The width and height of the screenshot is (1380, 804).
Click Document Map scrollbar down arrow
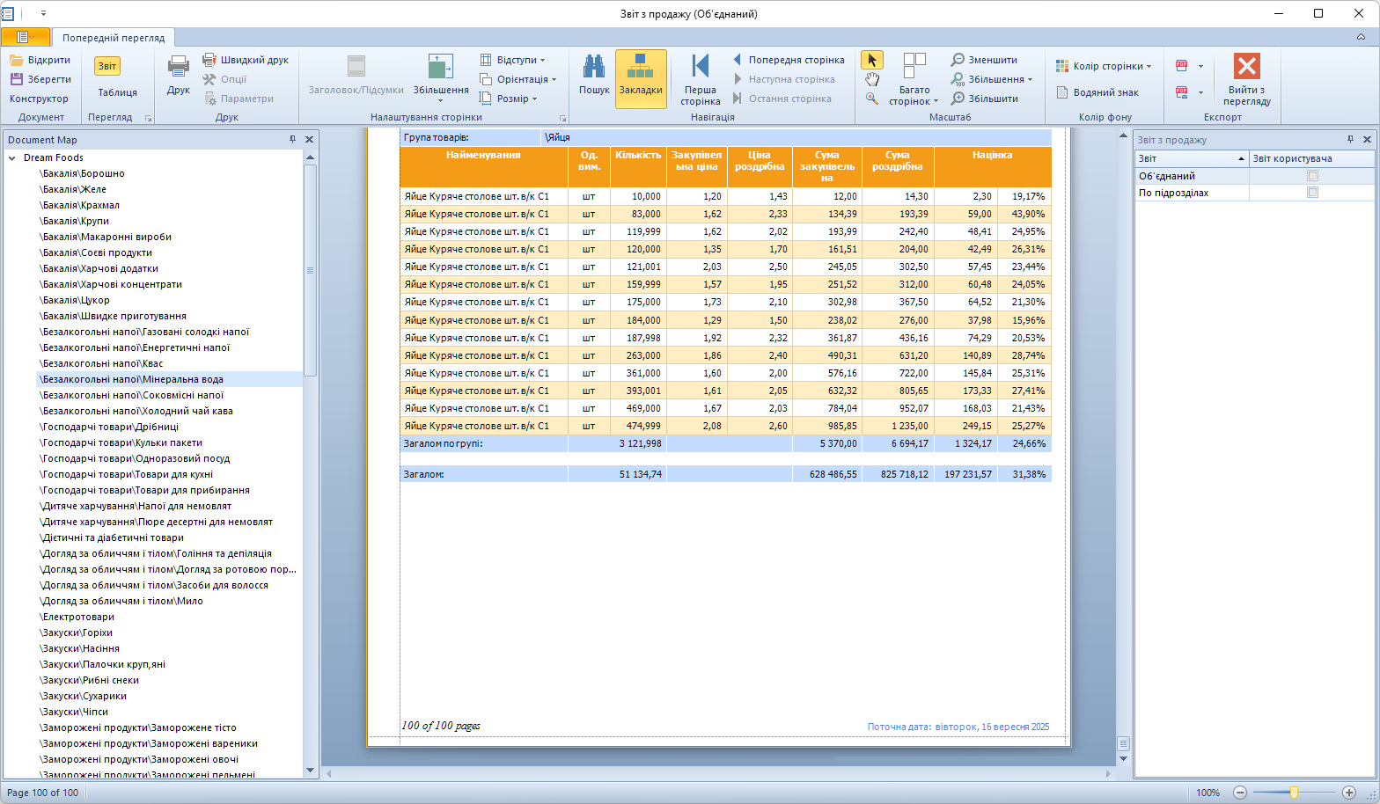(310, 771)
